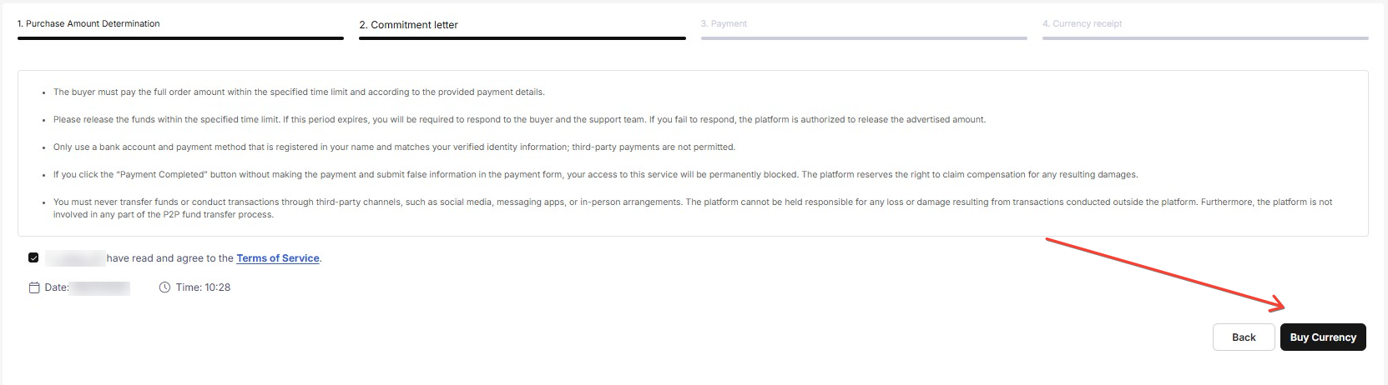Image resolution: width=1388 pixels, height=385 pixels.
Task: Click the rule about releasing funds in time
Action: pyautogui.click(x=519, y=119)
